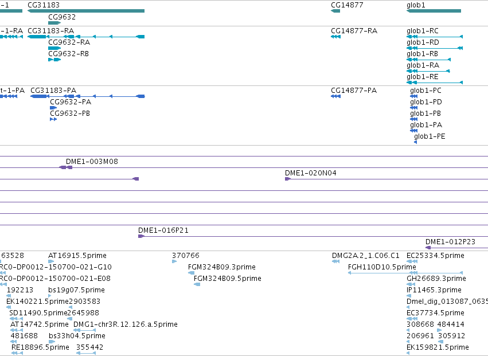This screenshot has height=356, width=488.
Task: Click protein CG9632-PB
Action: (x=70, y=114)
